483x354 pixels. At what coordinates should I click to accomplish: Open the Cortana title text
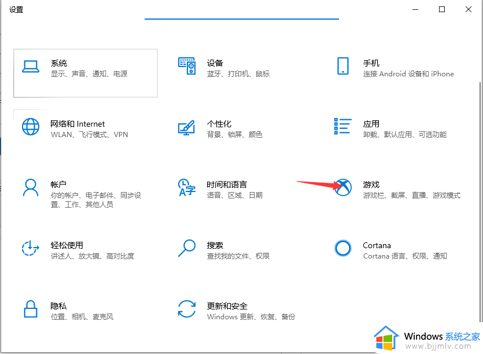point(377,246)
